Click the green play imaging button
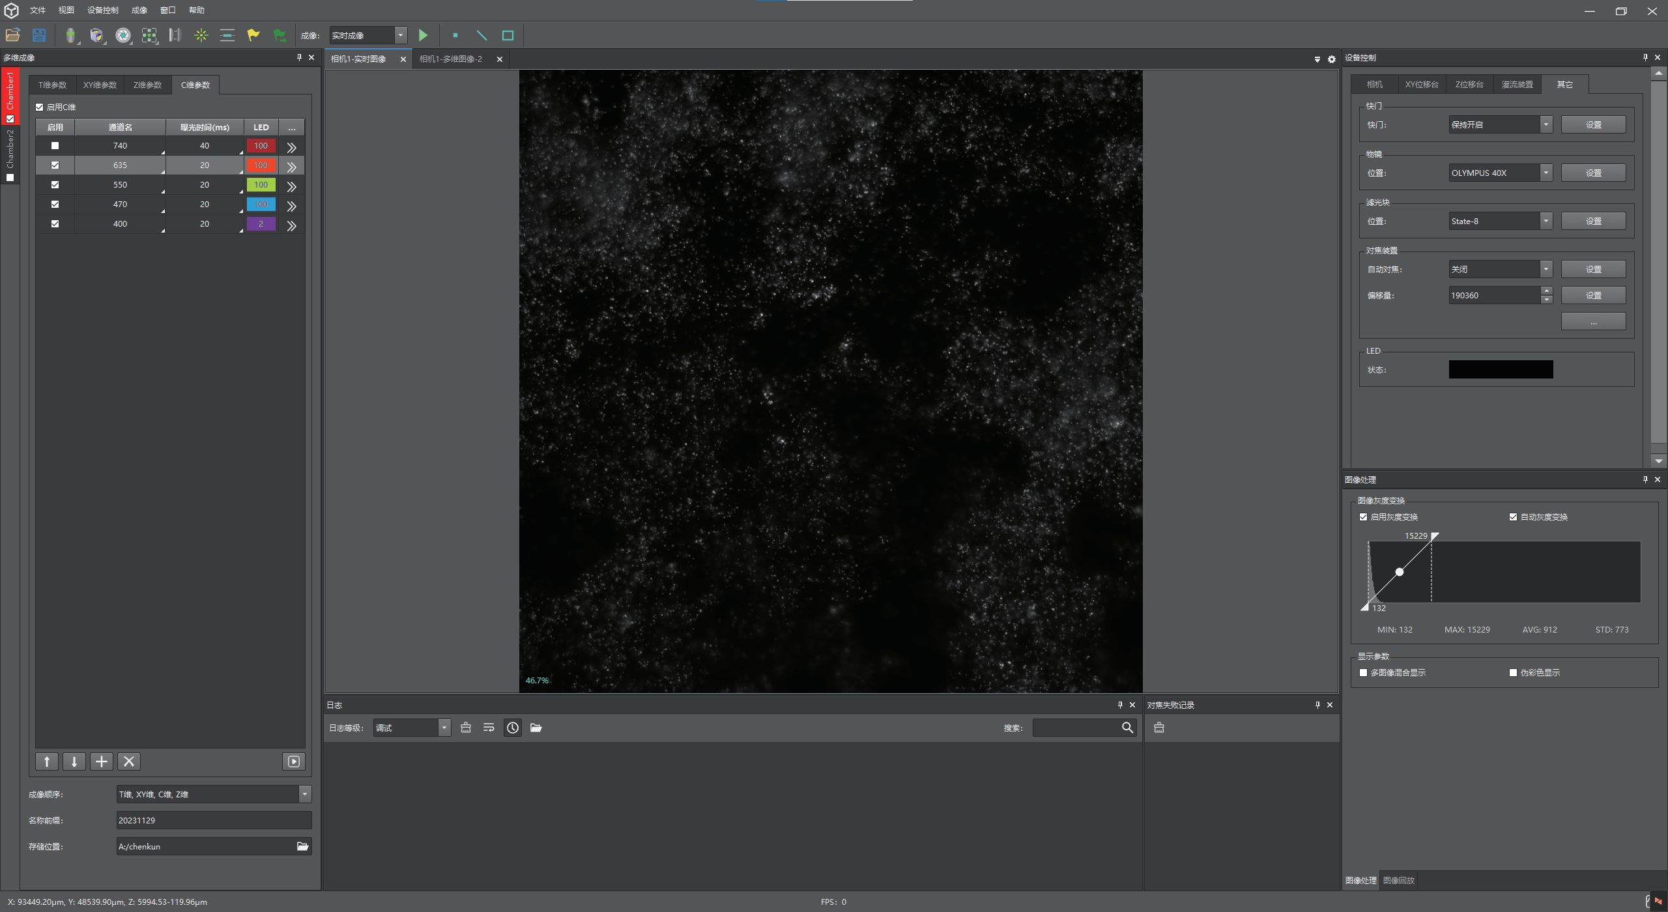The image size is (1668, 912). coord(423,35)
